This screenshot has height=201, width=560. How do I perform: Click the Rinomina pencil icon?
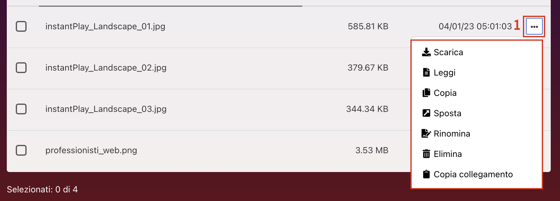click(426, 133)
